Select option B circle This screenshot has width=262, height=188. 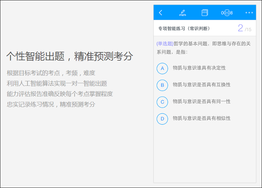point(162,85)
